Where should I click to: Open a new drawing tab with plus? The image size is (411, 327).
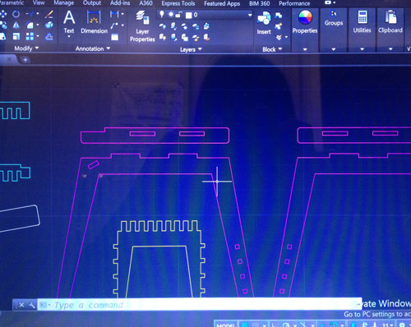coord(25,60)
